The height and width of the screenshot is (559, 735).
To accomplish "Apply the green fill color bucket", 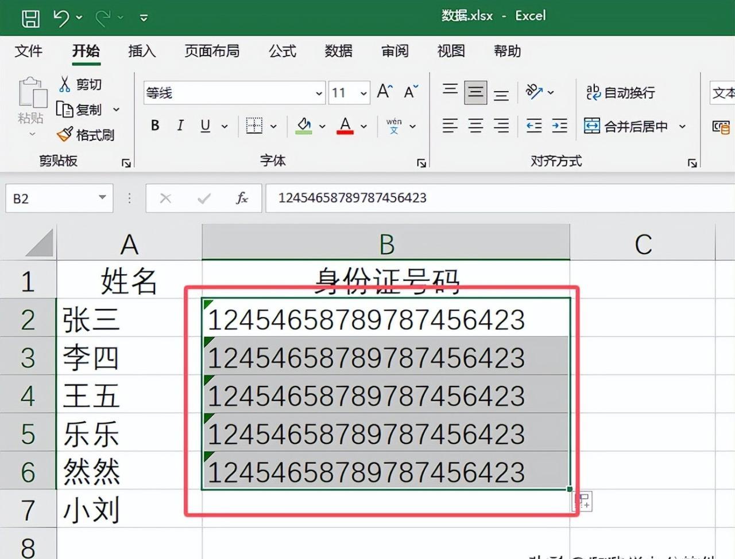I will pos(304,126).
